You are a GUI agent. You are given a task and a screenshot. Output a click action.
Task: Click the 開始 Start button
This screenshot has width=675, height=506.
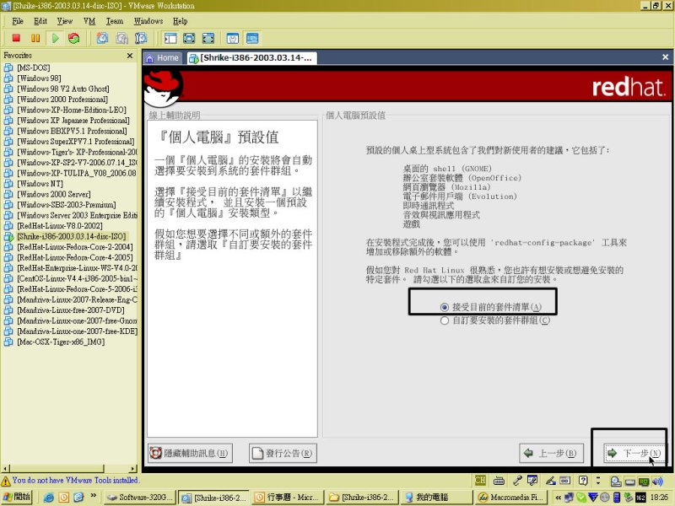point(17,497)
